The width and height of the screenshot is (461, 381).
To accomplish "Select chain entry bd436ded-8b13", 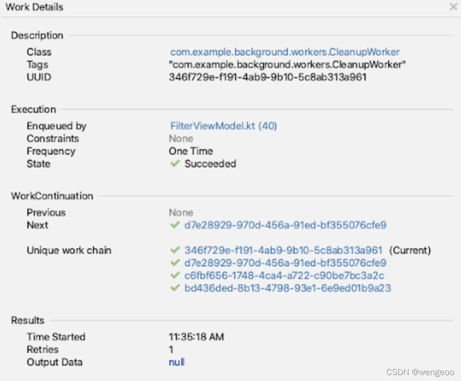I will pyautogui.click(x=287, y=287).
